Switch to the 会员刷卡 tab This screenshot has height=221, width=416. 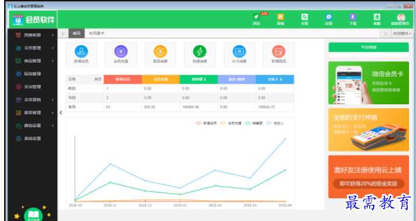[97, 33]
